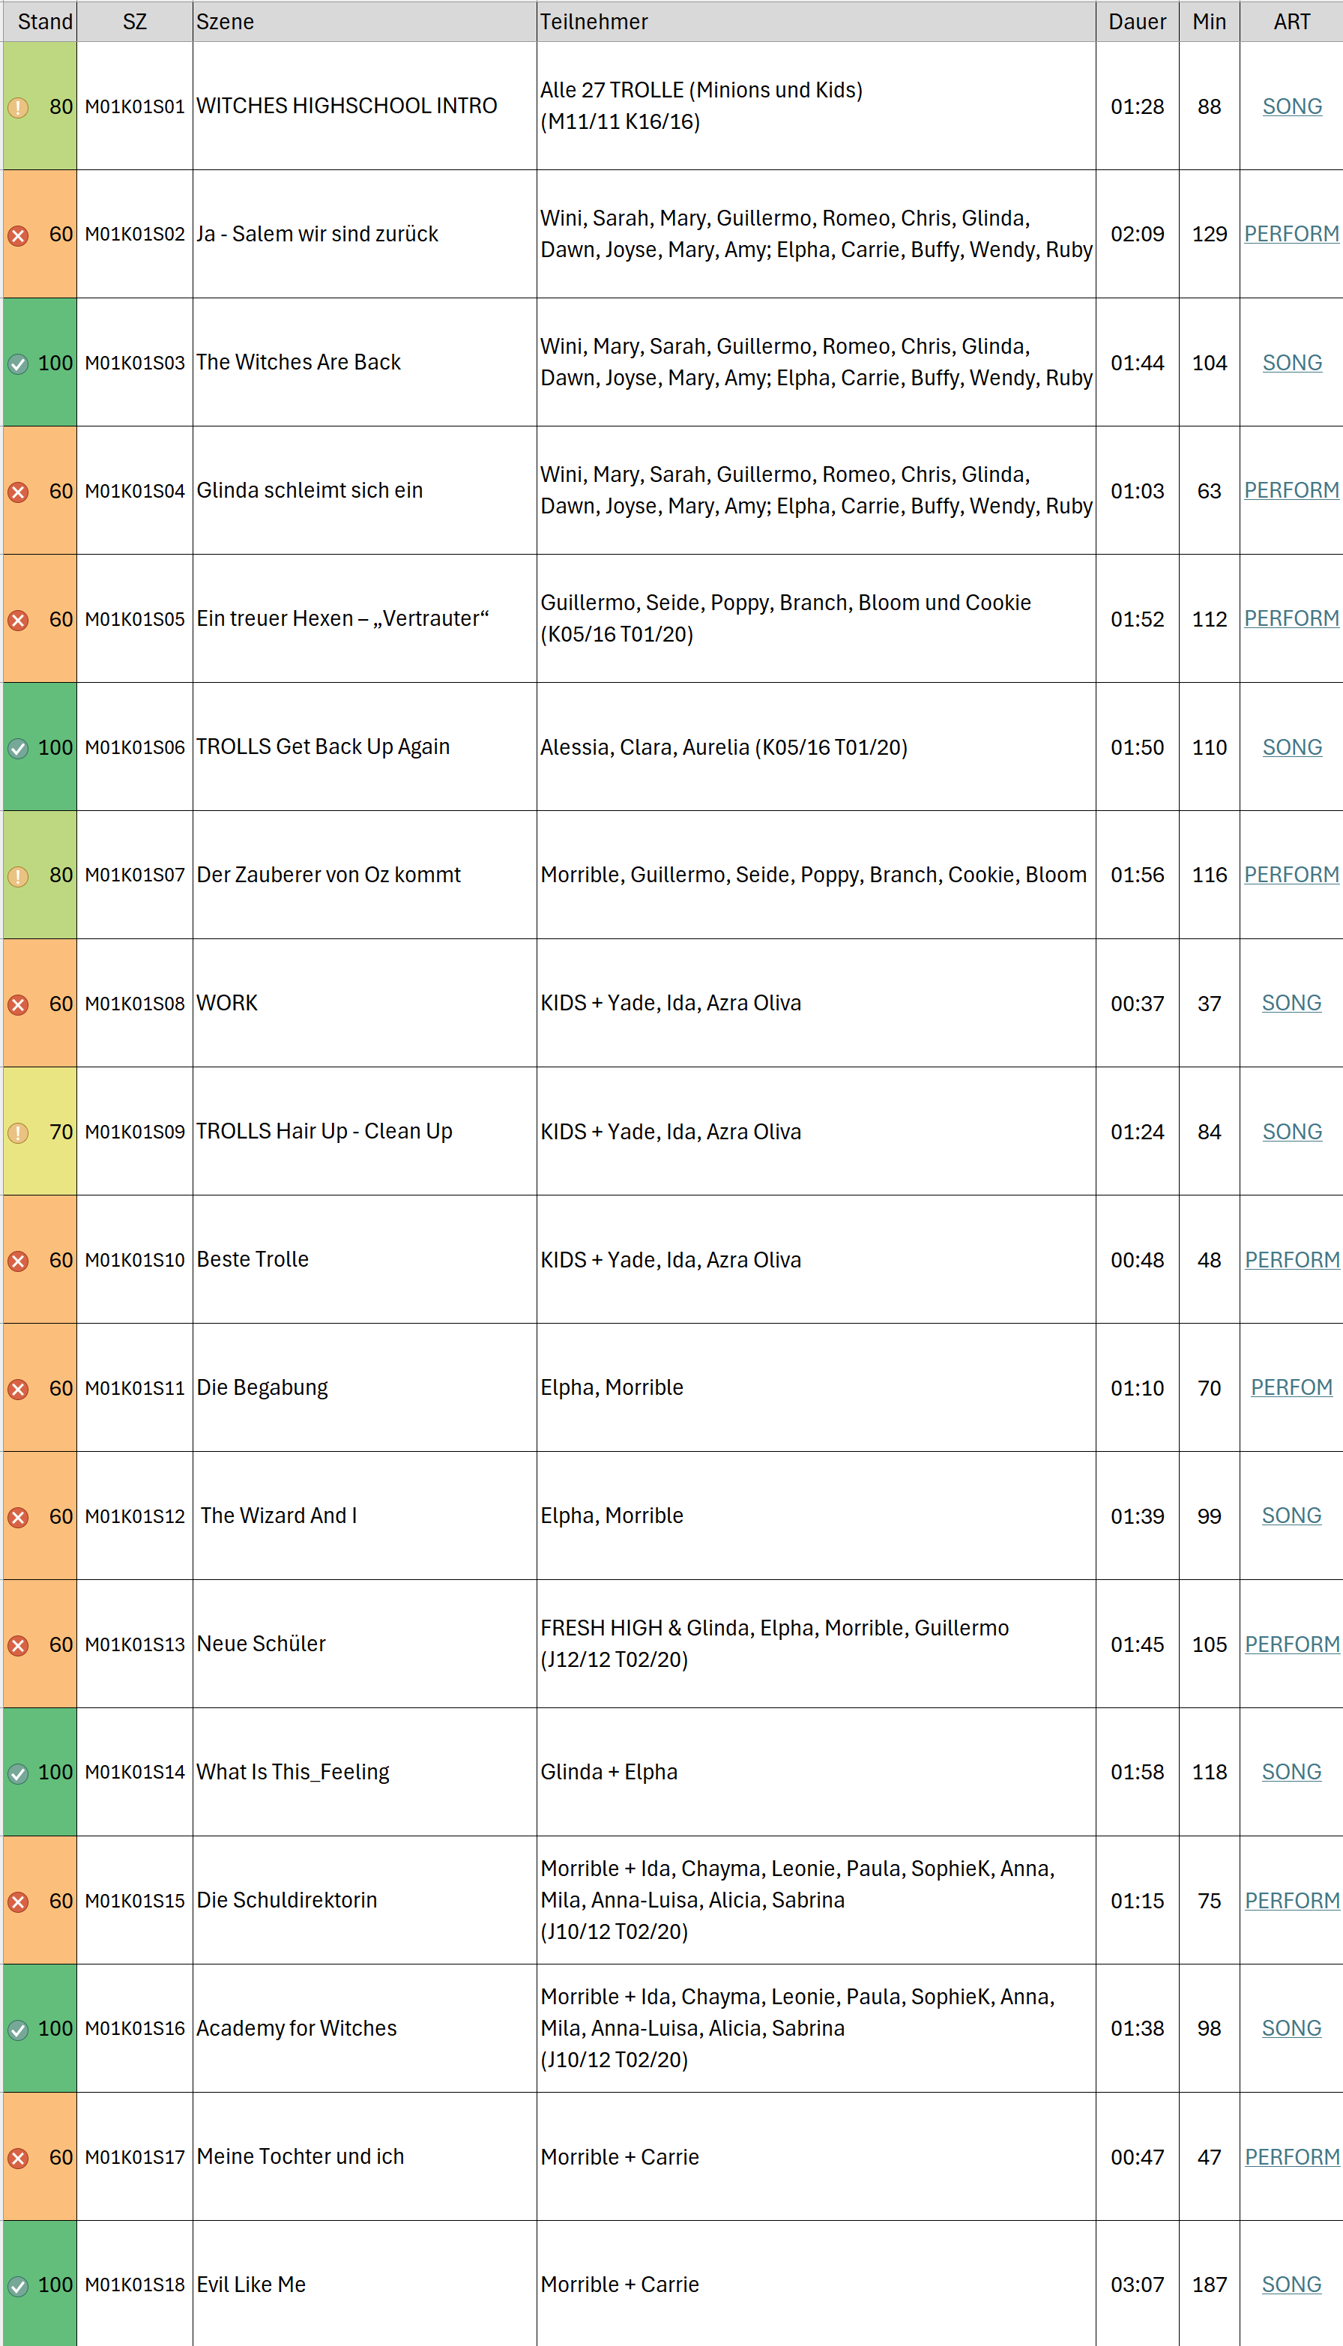Viewport: 1343px width, 2346px height.
Task: Click green checkmark icon in What Is This_Feeling row
Action: [17, 1772]
